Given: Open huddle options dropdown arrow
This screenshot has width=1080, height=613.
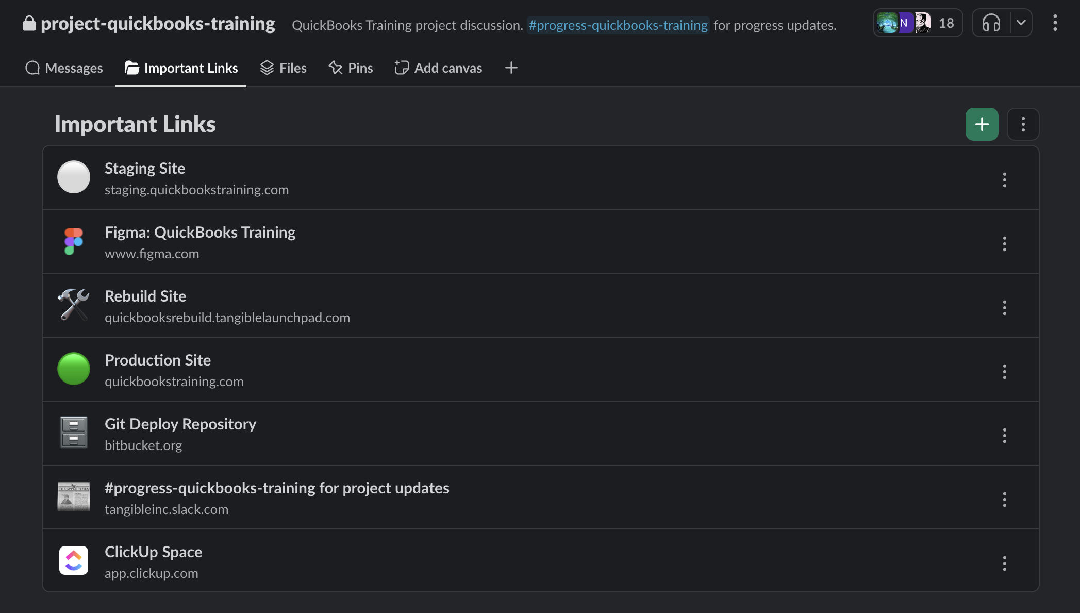Looking at the screenshot, I should (1021, 23).
